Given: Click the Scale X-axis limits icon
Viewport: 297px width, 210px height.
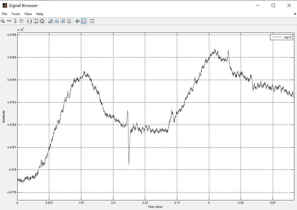Looking at the screenshot, I should (x=30, y=21).
